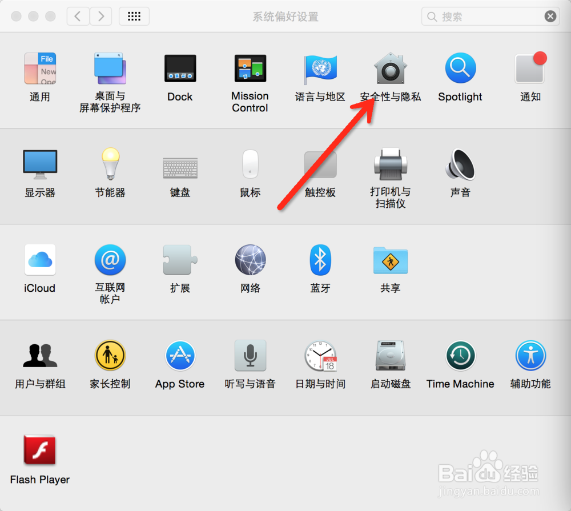Zoom the 系统偏好设置 window
The height and width of the screenshot is (511, 571).
pyautogui.click(x=50, y=17)
